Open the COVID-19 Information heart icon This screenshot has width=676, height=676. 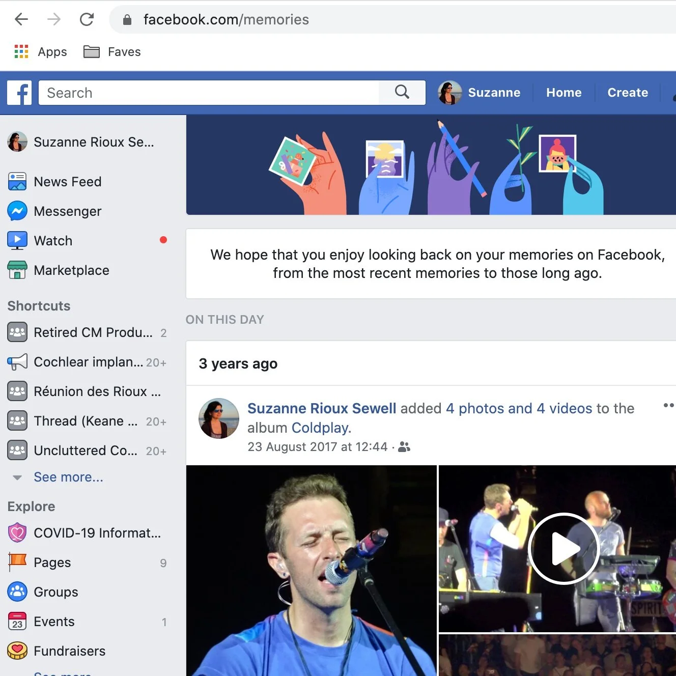click(x=17, y=533)
